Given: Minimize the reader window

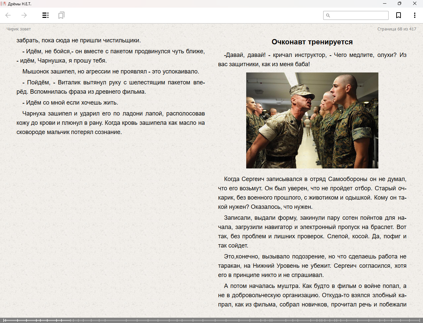Looking at the screenshot, I should (385, 4).
